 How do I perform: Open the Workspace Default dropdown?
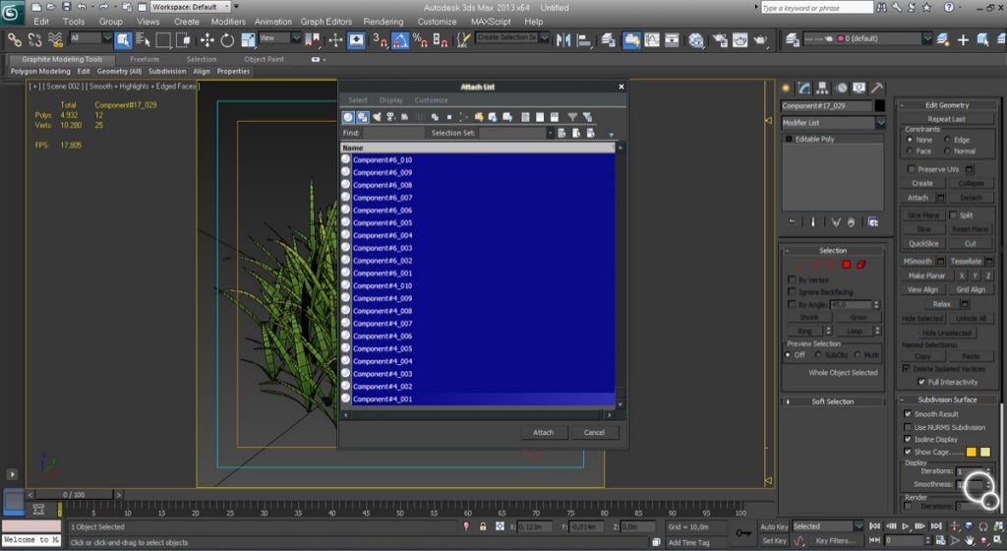tap(191, 7)
